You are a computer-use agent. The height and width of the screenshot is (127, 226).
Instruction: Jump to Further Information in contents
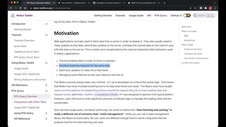[191, 63]
